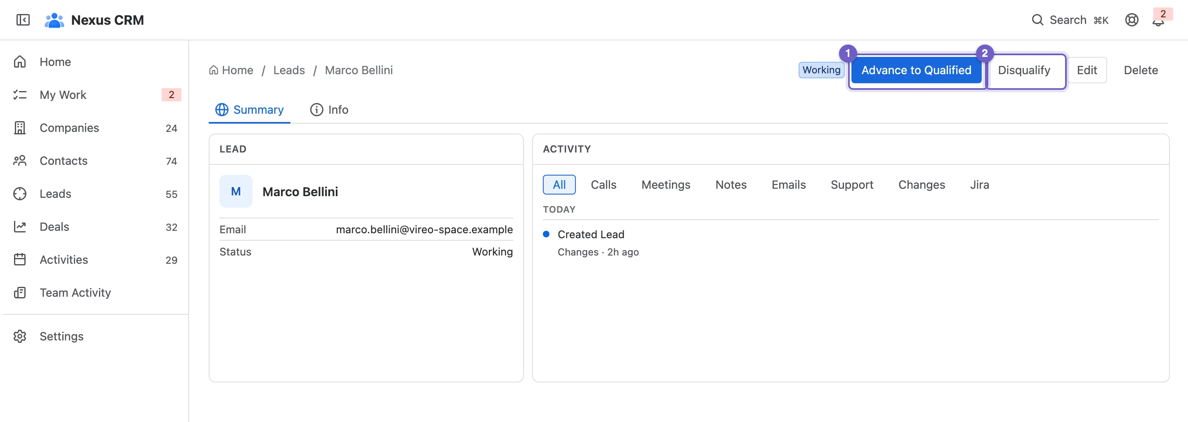The width and height of the screenshot is (1188, 422).
Task: Click the Contacts people icon
Action: tap(20, 161)
